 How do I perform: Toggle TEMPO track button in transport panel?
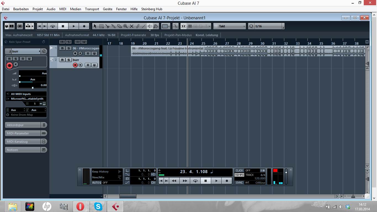coord(239,175)
